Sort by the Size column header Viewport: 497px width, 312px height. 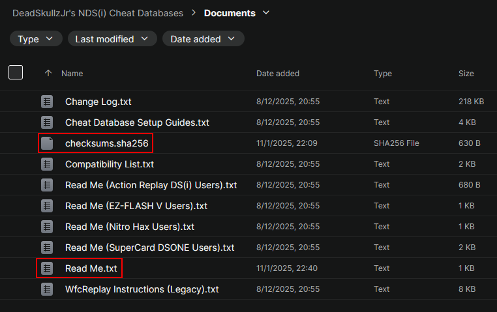tap(466, 74)
